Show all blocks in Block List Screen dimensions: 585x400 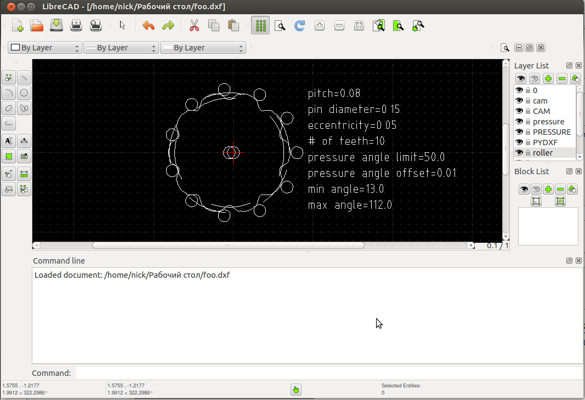coord(524,189)
